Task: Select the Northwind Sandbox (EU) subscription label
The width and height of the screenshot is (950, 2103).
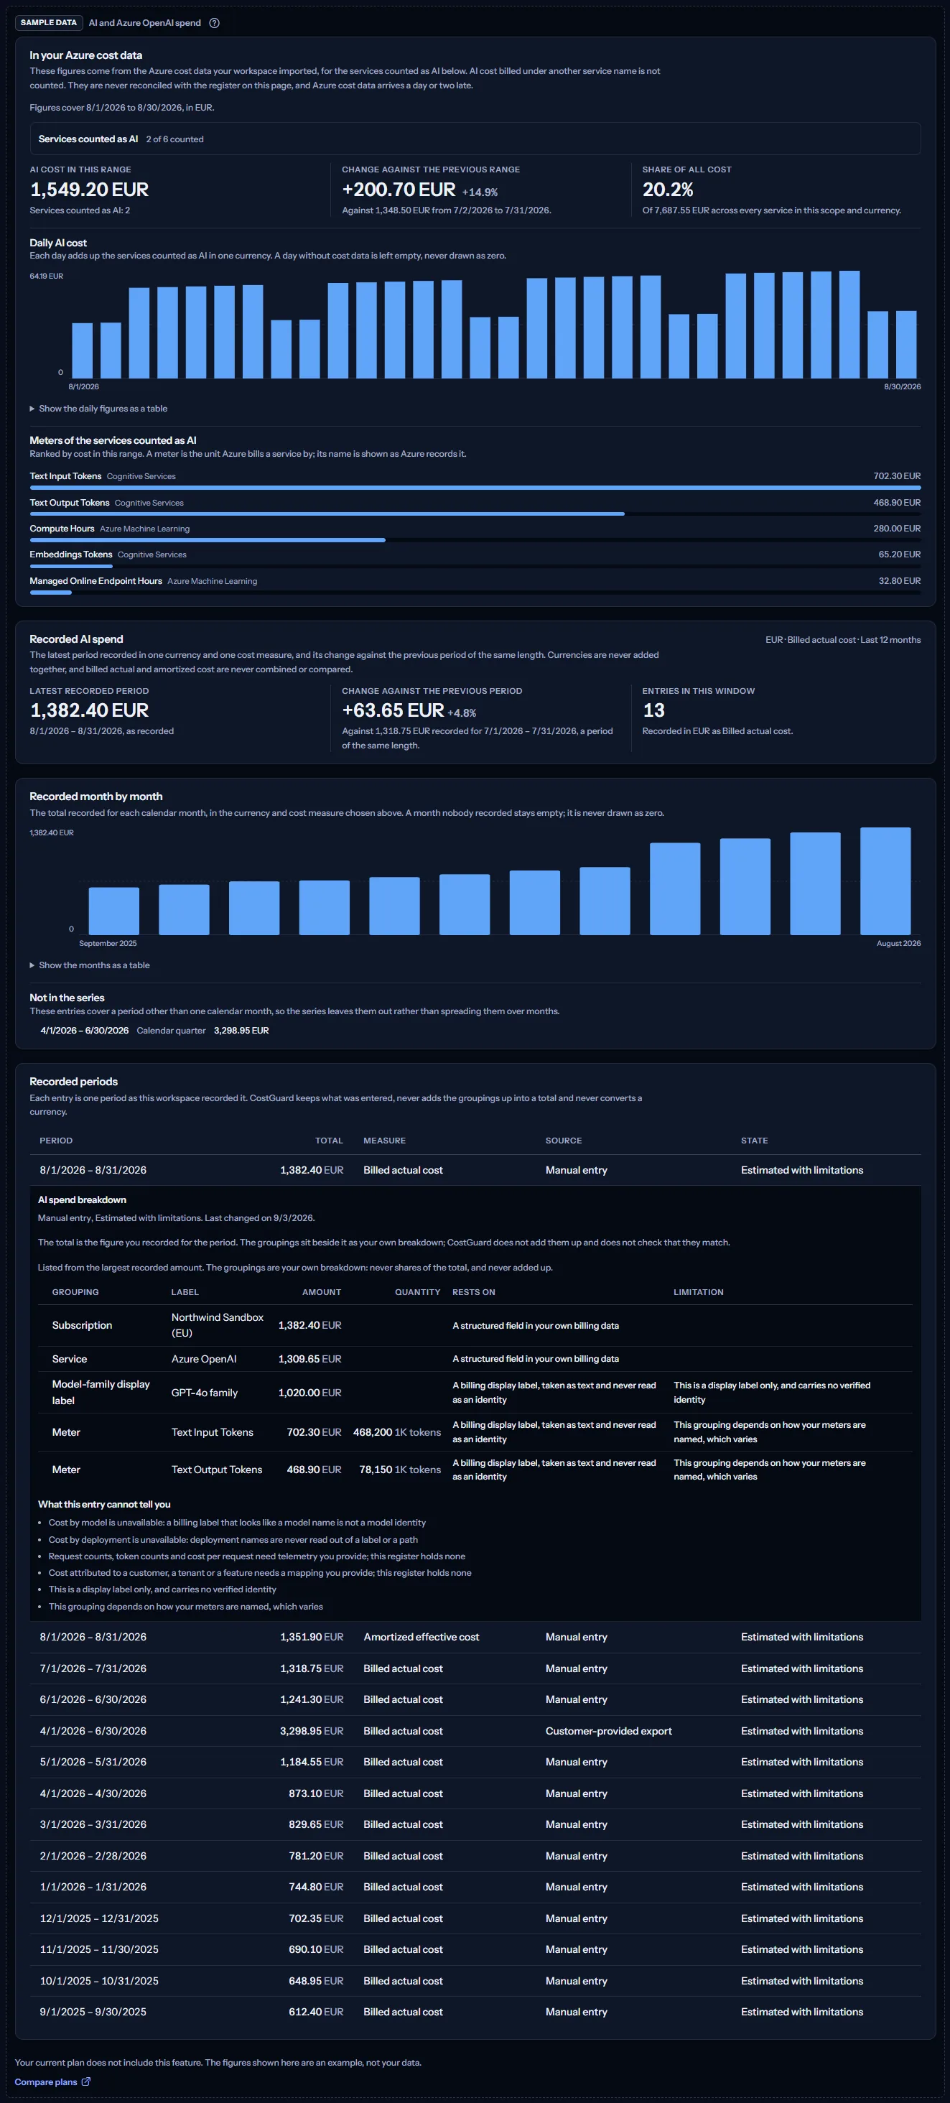Action: pyautogui.click(x=217, y=1325)
